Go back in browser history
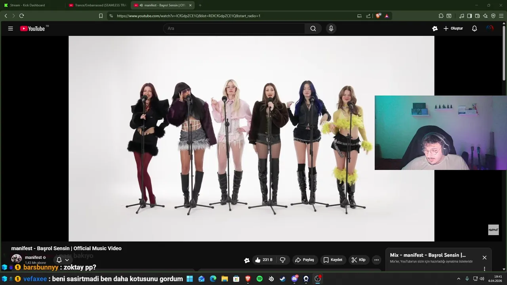The height and width of the screenshot is (285, 507). pyautogui.click(x=6, y=16)
